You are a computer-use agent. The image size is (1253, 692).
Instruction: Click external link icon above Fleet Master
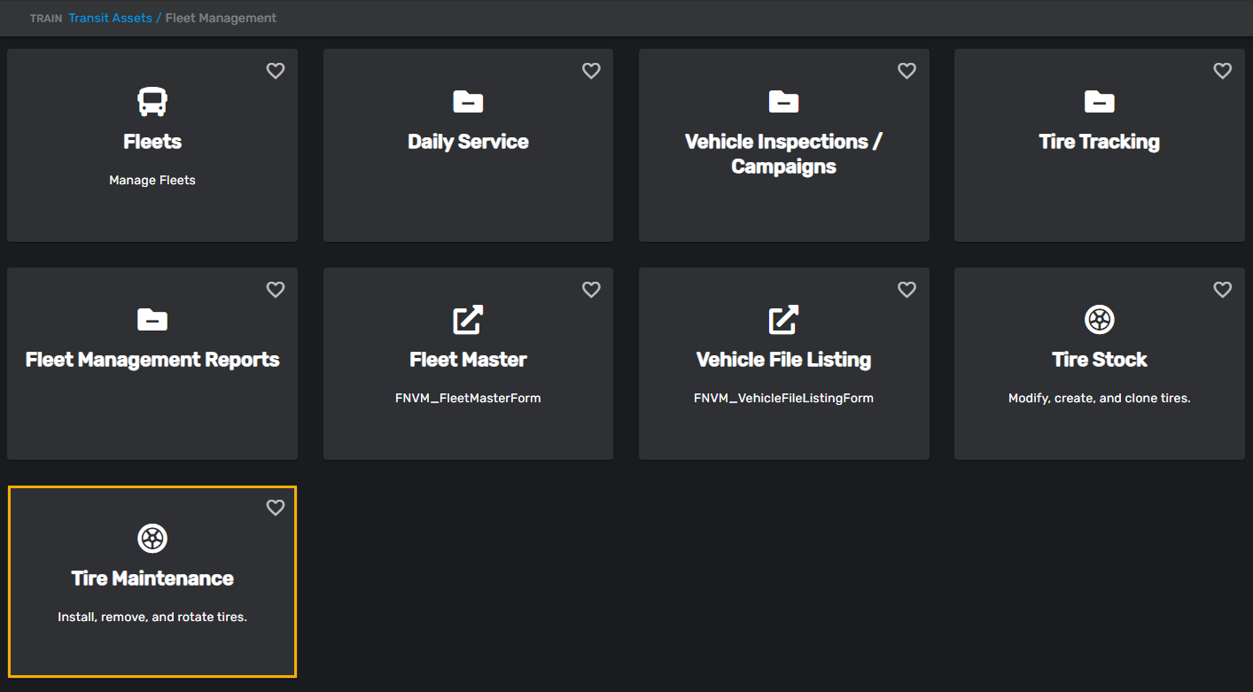tap(468, 320)
